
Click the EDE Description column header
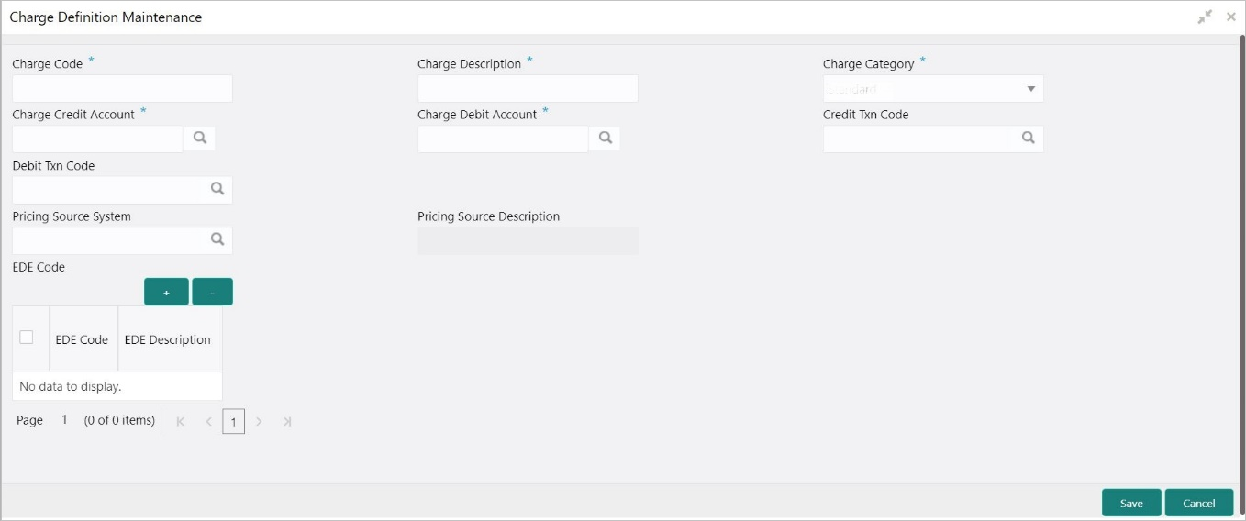pyautogui.click(x=168, y=339)
